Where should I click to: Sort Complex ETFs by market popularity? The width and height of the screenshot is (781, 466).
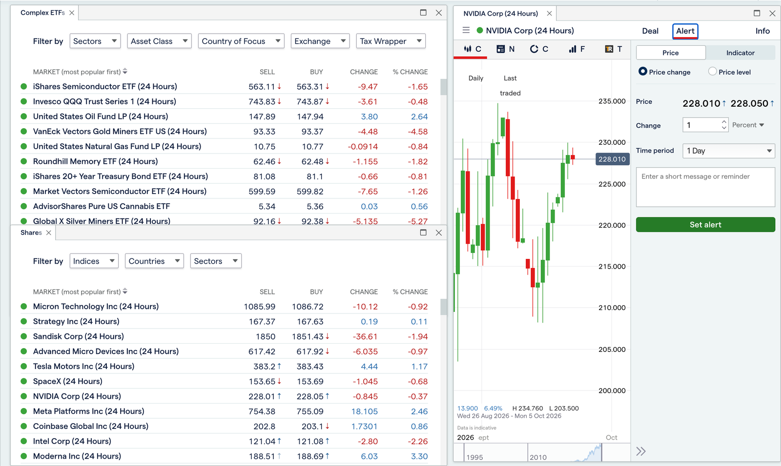(80, 72)
